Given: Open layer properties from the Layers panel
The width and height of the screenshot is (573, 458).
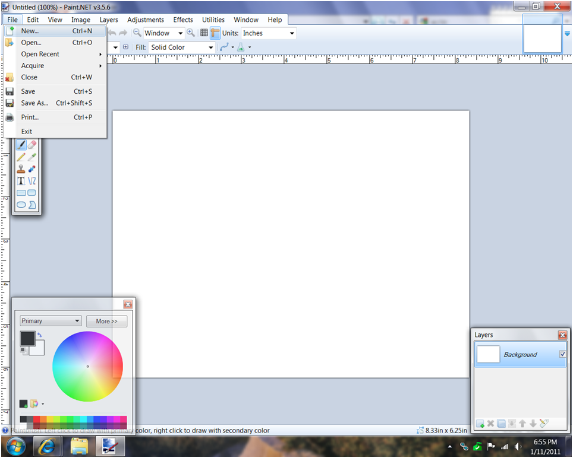Looking at the screenshot, I should 543,424.
